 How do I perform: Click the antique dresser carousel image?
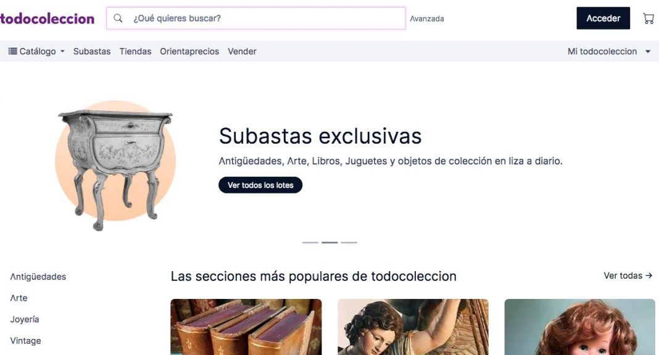coord(115,166)
